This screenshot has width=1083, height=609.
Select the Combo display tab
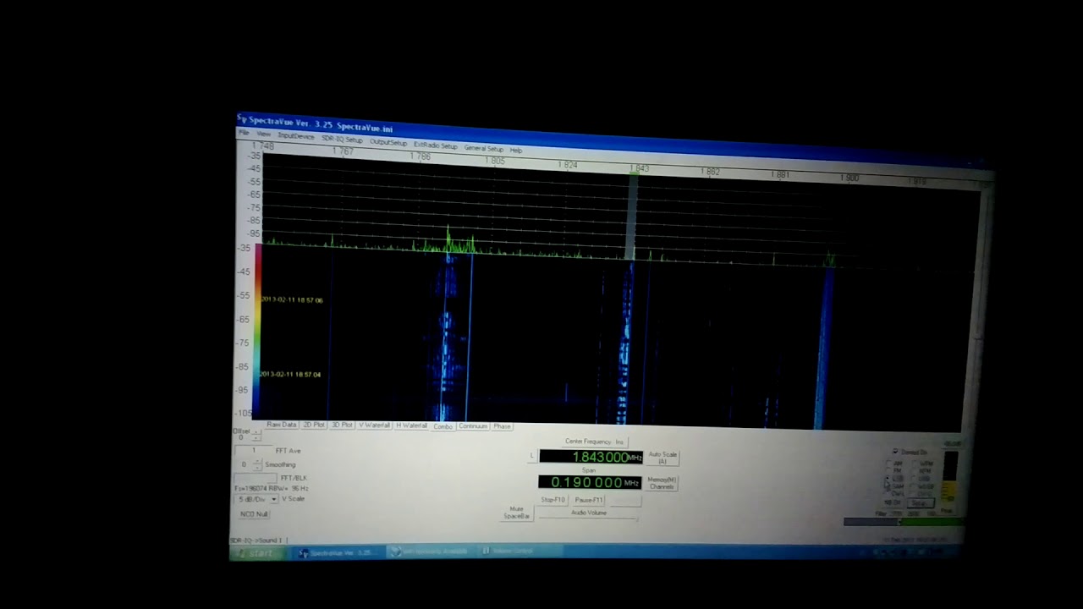(443, 426)
